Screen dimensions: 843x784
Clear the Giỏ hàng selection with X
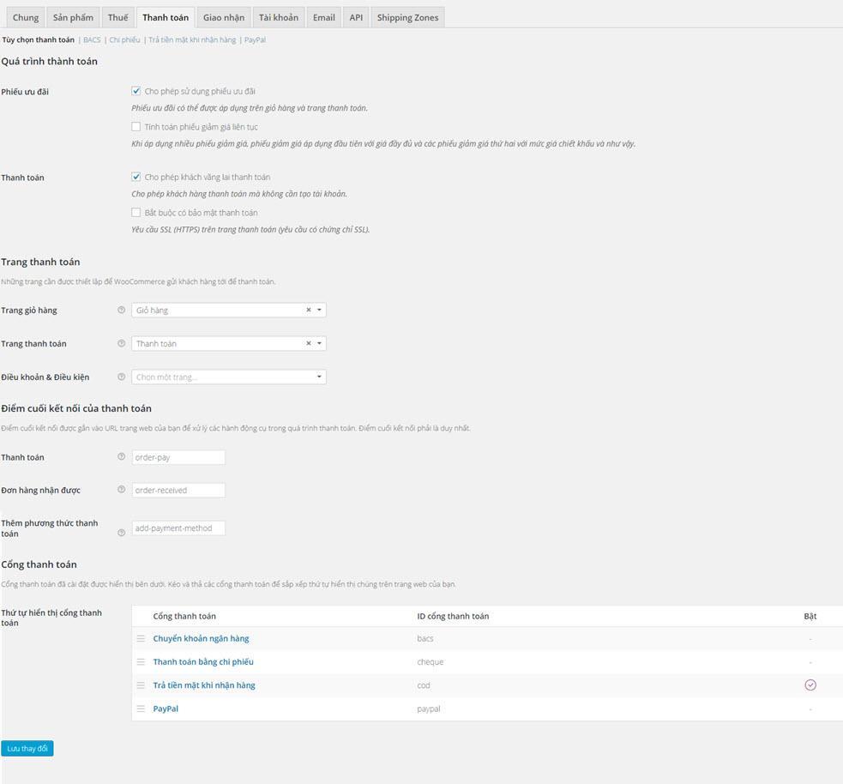coord(309,311)
